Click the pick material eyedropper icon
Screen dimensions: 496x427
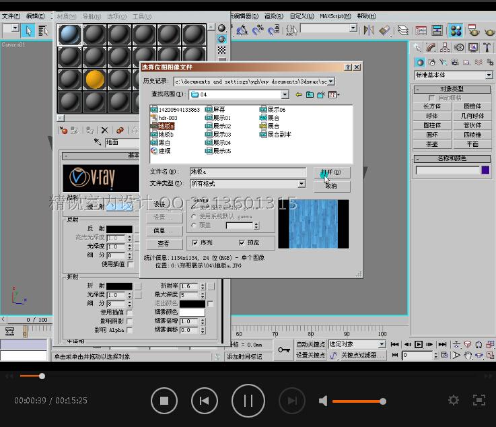(x=98, y=142)
